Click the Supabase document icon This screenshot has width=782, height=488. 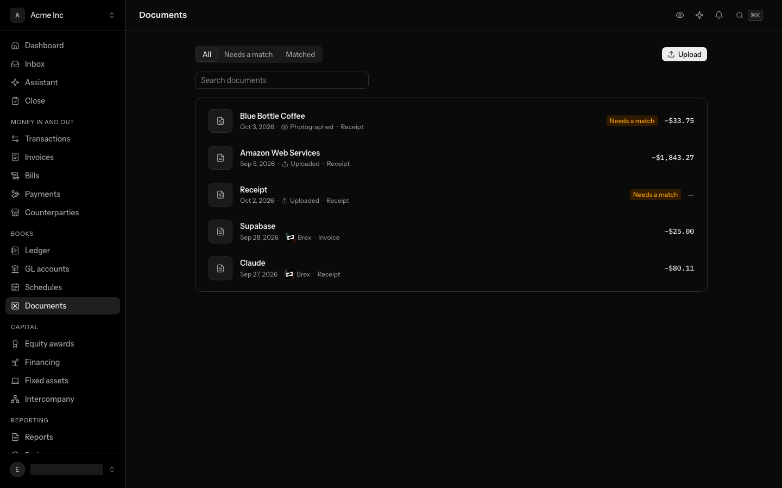(x=220, y=232)
